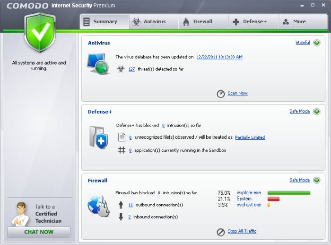The image size is (331, 245).
Task: Close the Comodo window
Action: 323,5
